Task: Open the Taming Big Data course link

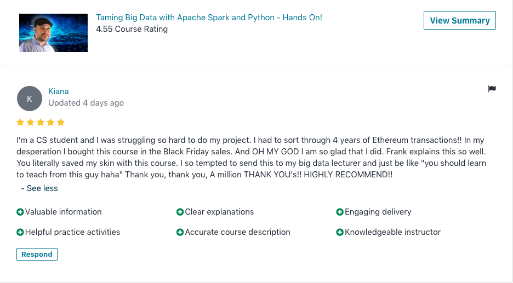Action: (209, 18)
